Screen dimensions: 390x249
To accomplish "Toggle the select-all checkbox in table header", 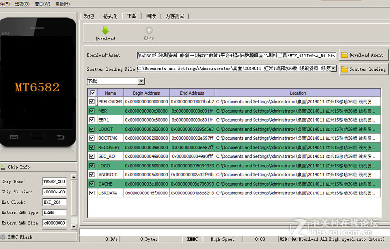I will pyautogui.click(x=93, y=93).
